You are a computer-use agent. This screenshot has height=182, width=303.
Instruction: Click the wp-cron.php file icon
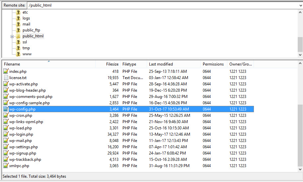coord(6,115)
